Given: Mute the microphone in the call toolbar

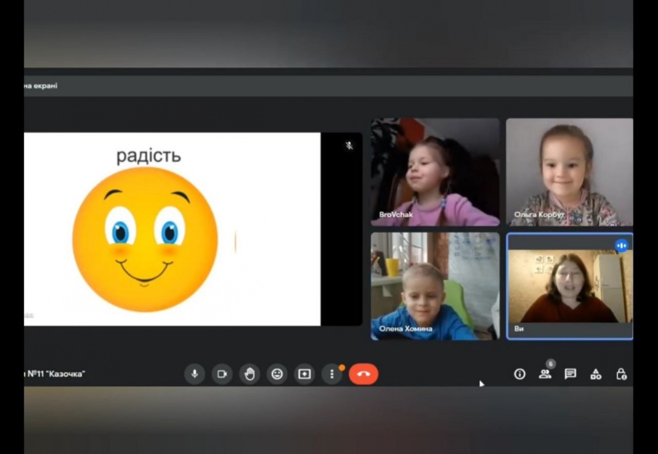Looking at the screenshot, I should tap(194, 374).
